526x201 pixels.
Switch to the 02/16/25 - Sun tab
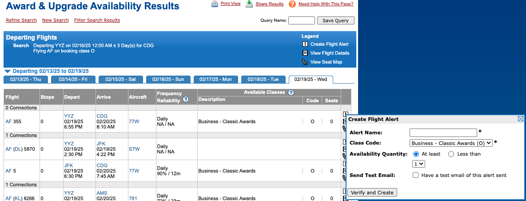pyautogui.click(x=168, y=79)
